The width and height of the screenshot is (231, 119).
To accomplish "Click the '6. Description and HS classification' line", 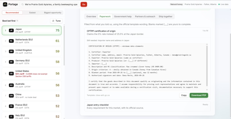I will click(126, 67).
